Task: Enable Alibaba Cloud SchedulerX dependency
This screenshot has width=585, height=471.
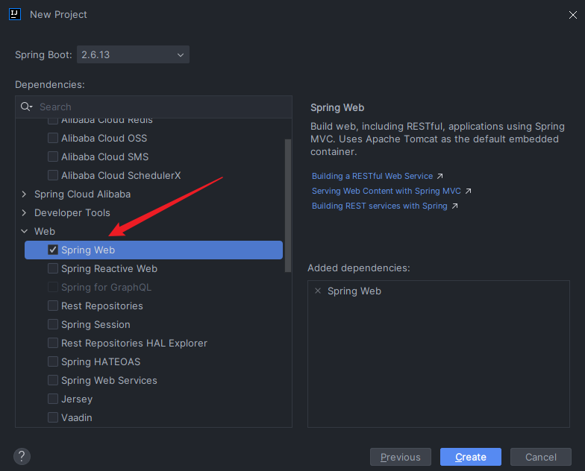Action: pos(53,175)
